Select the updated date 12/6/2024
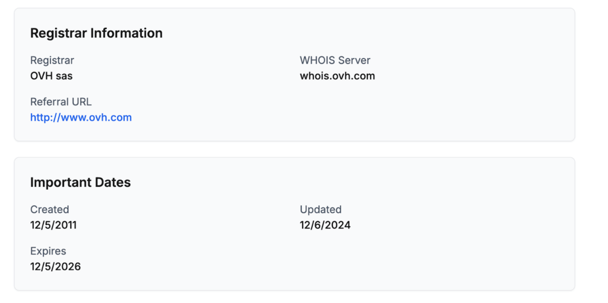608x303 pixels. [x=325, y=225]
